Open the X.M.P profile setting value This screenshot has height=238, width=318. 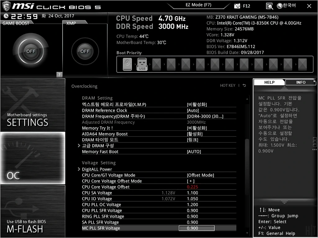pyautogui.click(x=197, y=104)
